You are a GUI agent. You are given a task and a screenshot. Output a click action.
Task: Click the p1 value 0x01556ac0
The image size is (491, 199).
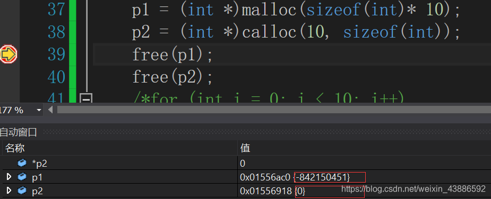click(x=265, y=177)
